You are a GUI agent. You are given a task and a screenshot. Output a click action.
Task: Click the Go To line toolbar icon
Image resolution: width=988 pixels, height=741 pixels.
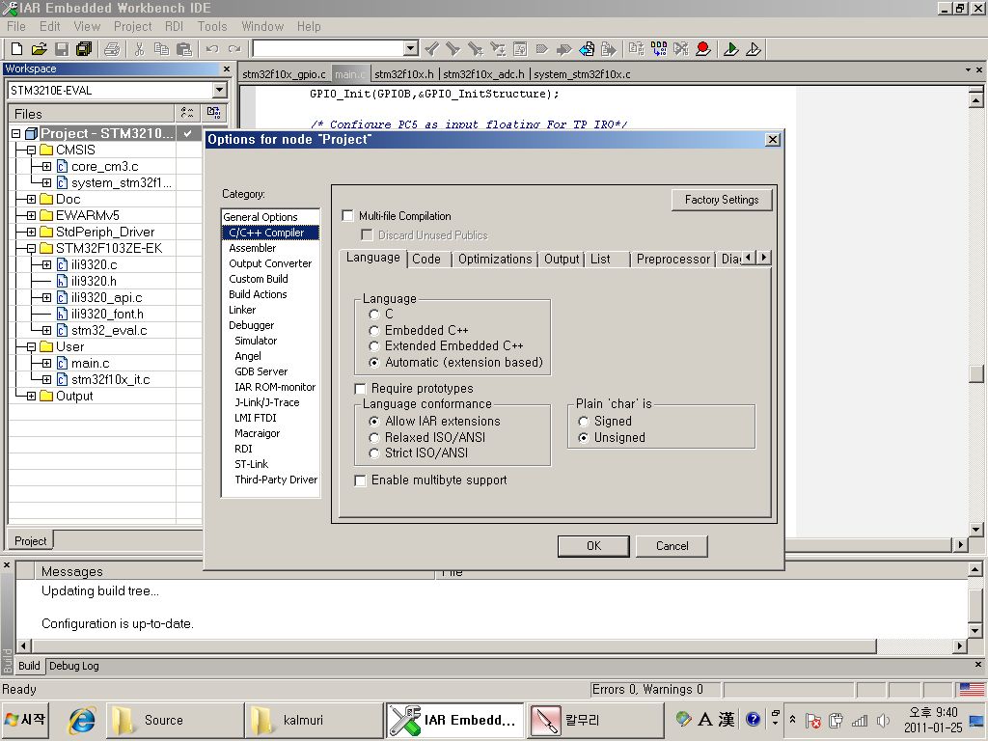click(520, 48)
